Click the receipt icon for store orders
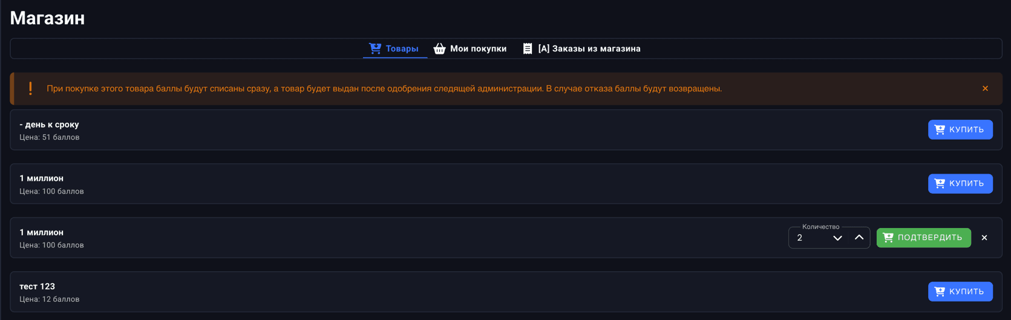The image size is (1011, 320). pyautogui.click(x=528, y=48)
